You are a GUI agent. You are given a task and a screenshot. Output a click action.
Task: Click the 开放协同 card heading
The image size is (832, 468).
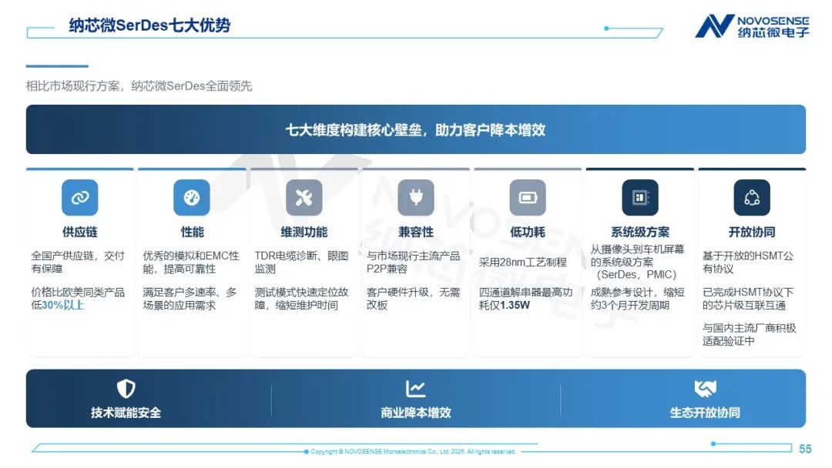(752, 232)
